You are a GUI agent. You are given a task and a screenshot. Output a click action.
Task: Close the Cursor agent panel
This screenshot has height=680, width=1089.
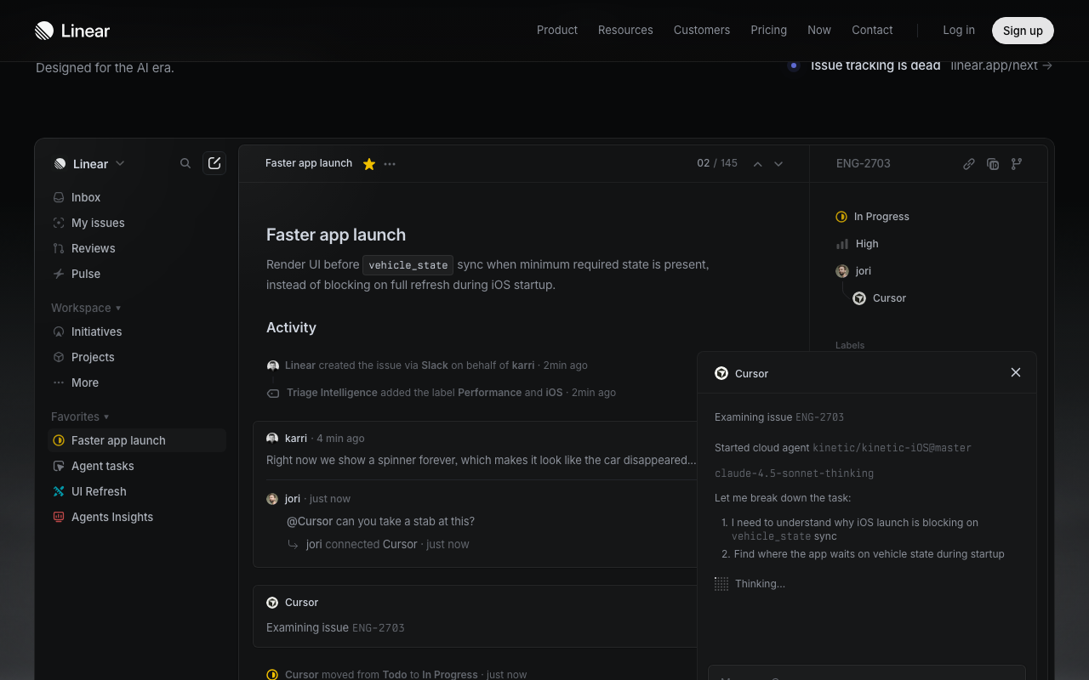1016,372
